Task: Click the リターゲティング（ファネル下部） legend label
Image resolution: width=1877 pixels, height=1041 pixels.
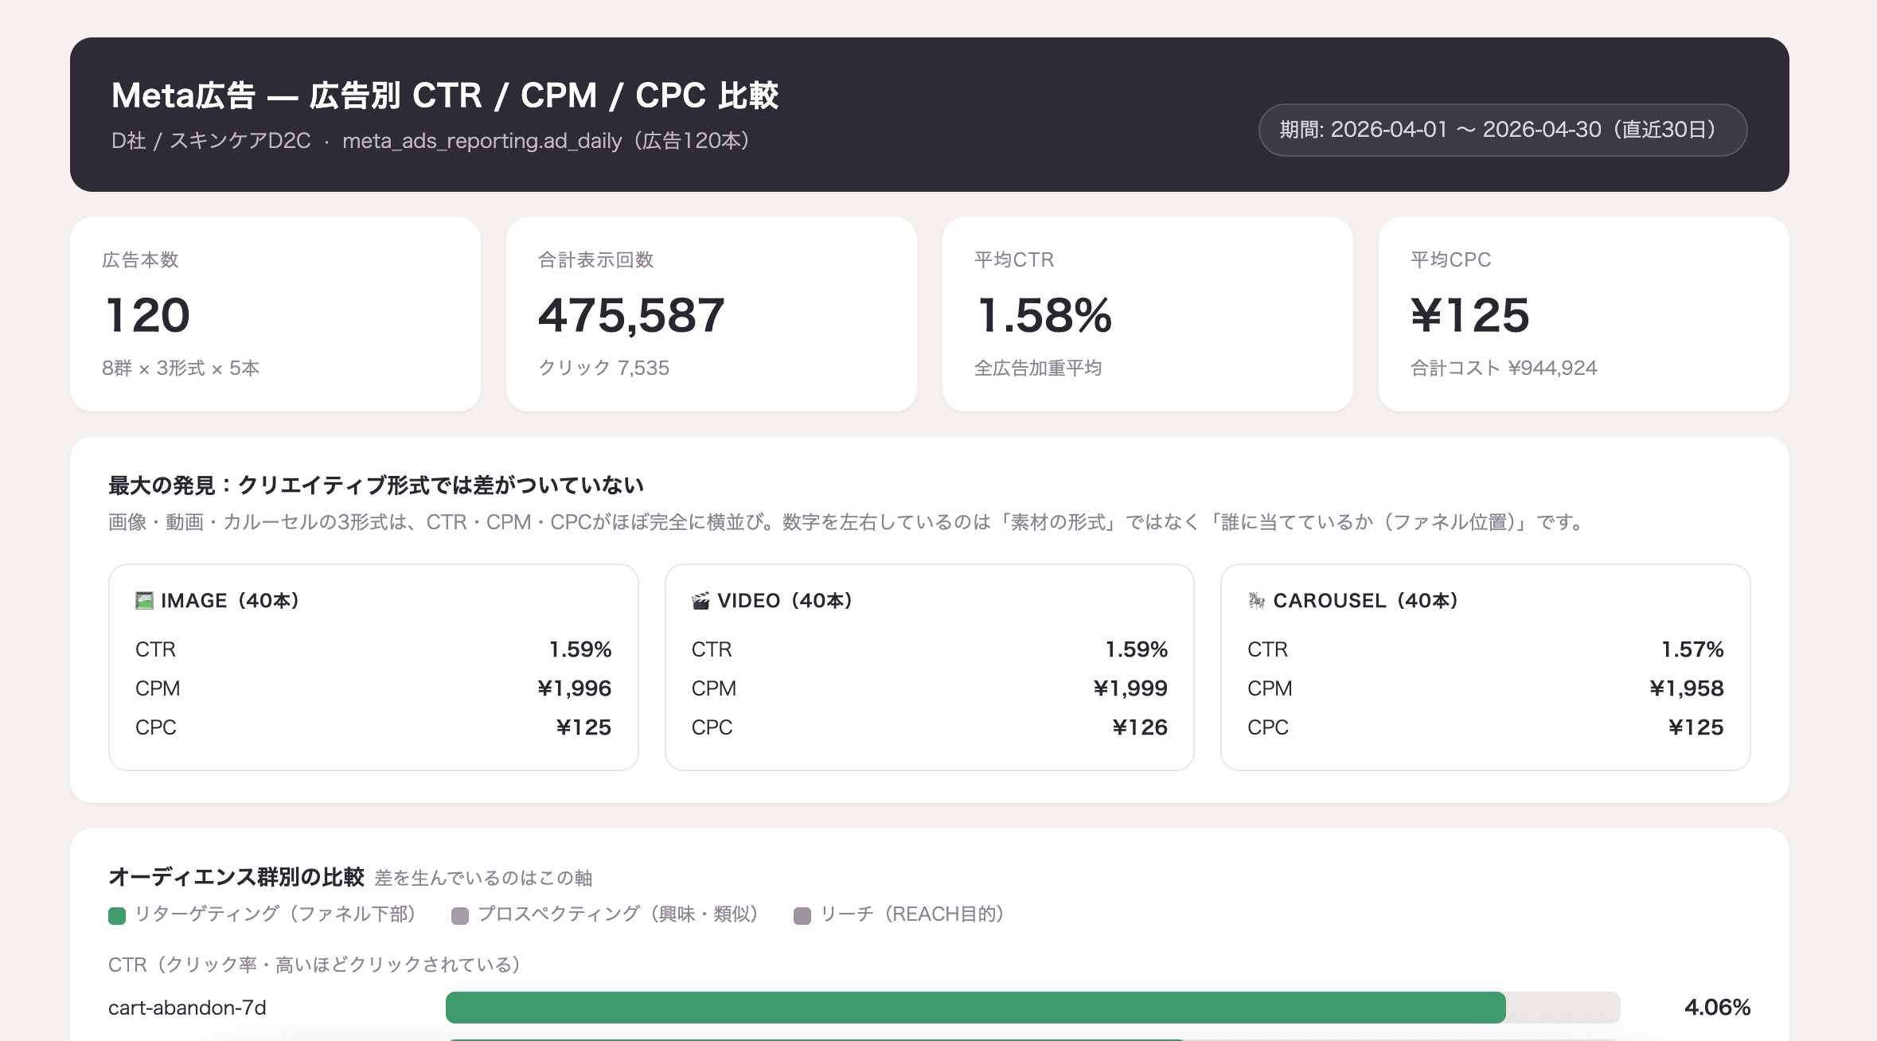Action: tap(275, 914)
